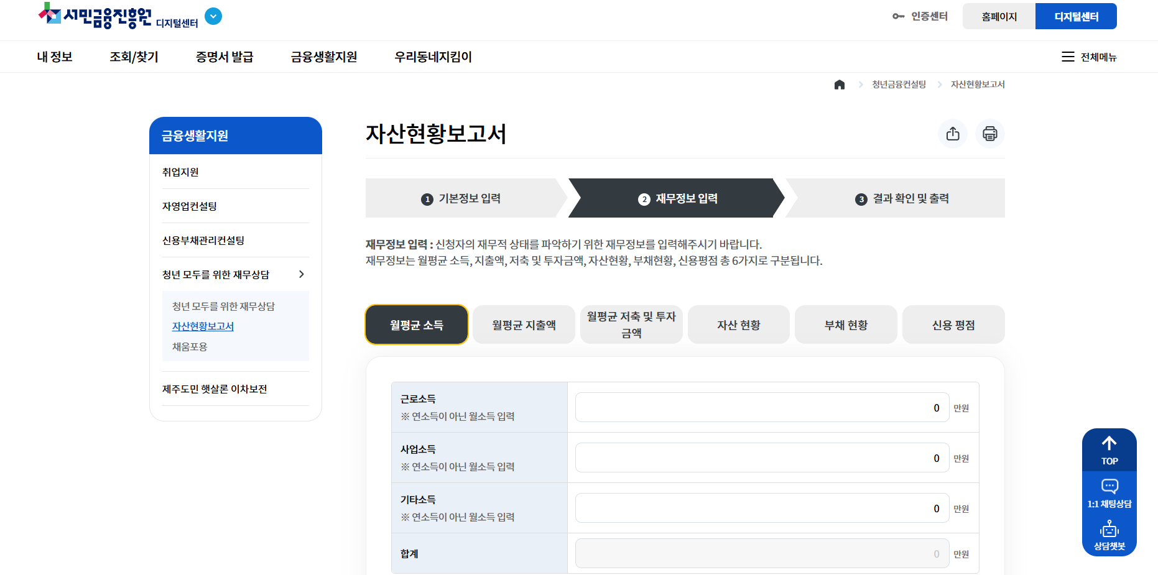Open 전체메뉴 hamburger icon
This screenshot has height=575, width=1158.
[x=1068, y=57]
